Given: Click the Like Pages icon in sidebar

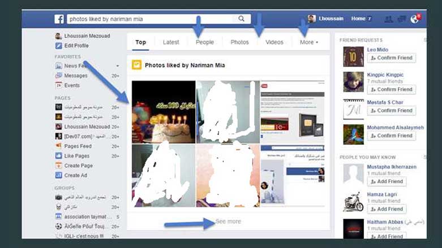Looking at the screenshot, I should coord(59,156).
